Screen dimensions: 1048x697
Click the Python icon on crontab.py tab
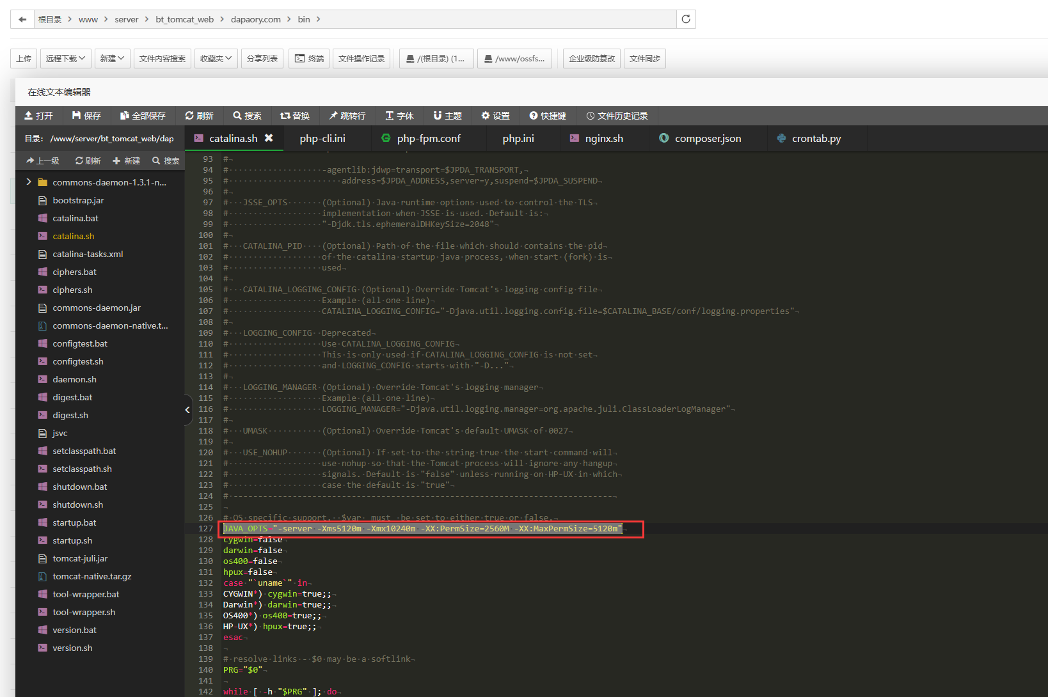[781, 138]
